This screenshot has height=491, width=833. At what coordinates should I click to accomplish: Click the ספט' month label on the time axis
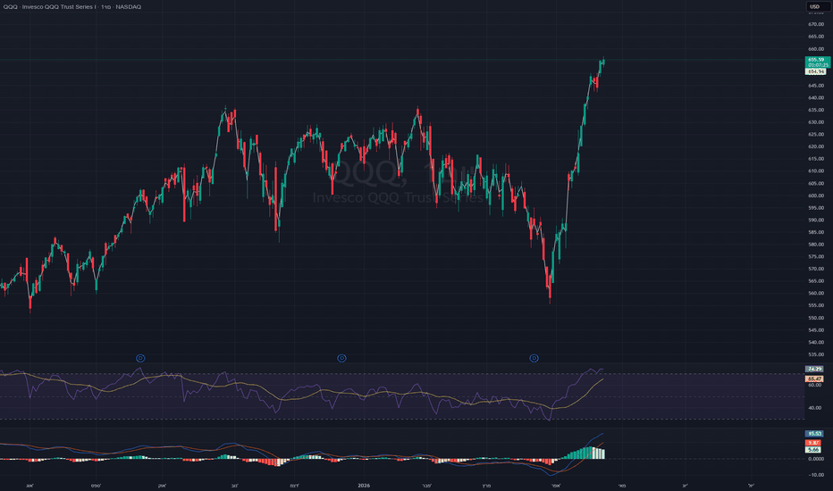pyautogui.click(x=96, y=486)
